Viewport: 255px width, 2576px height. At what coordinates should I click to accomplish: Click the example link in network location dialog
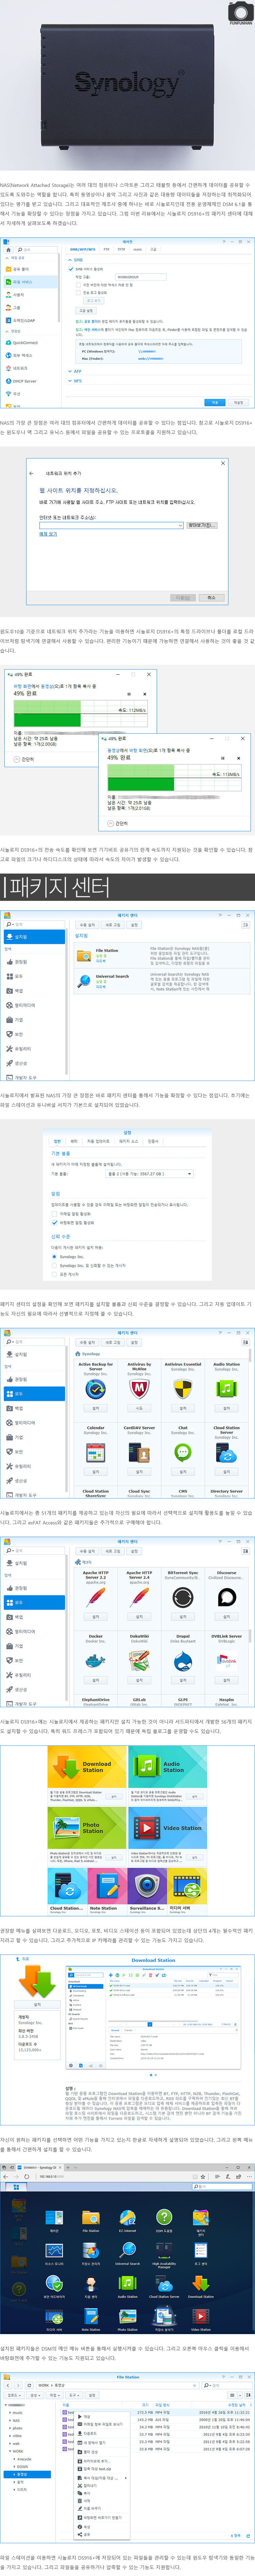tap(48, 535)
